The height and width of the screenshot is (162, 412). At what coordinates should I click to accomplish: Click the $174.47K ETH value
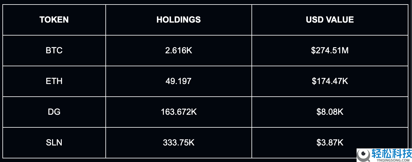tap(330, 81)
